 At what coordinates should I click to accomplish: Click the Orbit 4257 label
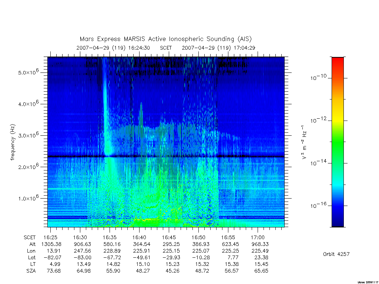click(336, 254)
